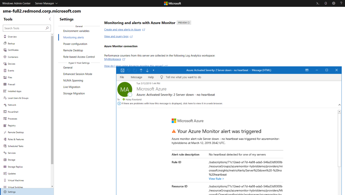This screenshot has height=195, width=345.
Task: Switch to the Message tab in Outlook
Action: tap(136, 77)
